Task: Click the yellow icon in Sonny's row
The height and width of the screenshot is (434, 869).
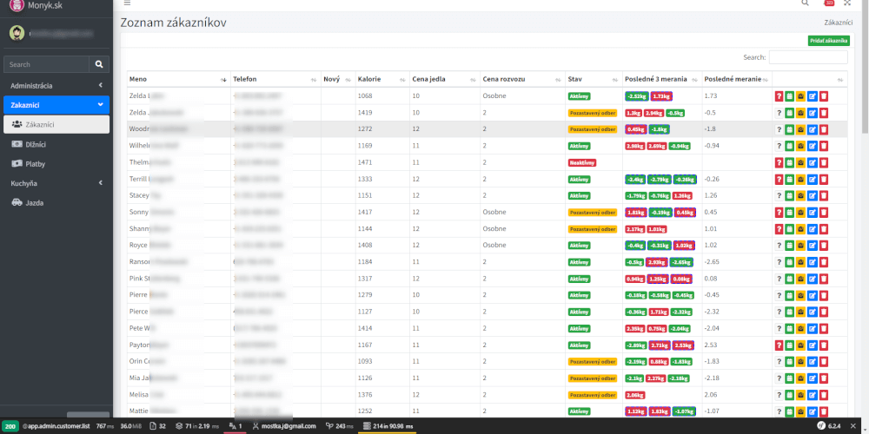Action: [x=801, y=212]
